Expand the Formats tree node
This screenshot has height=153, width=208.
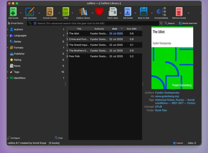click(8, 48)
